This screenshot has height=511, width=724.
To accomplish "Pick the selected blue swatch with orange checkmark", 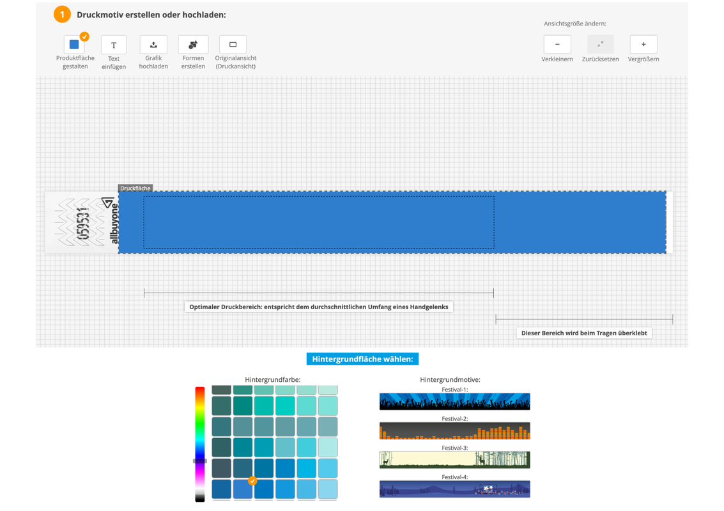I will [x=243, y=489].
